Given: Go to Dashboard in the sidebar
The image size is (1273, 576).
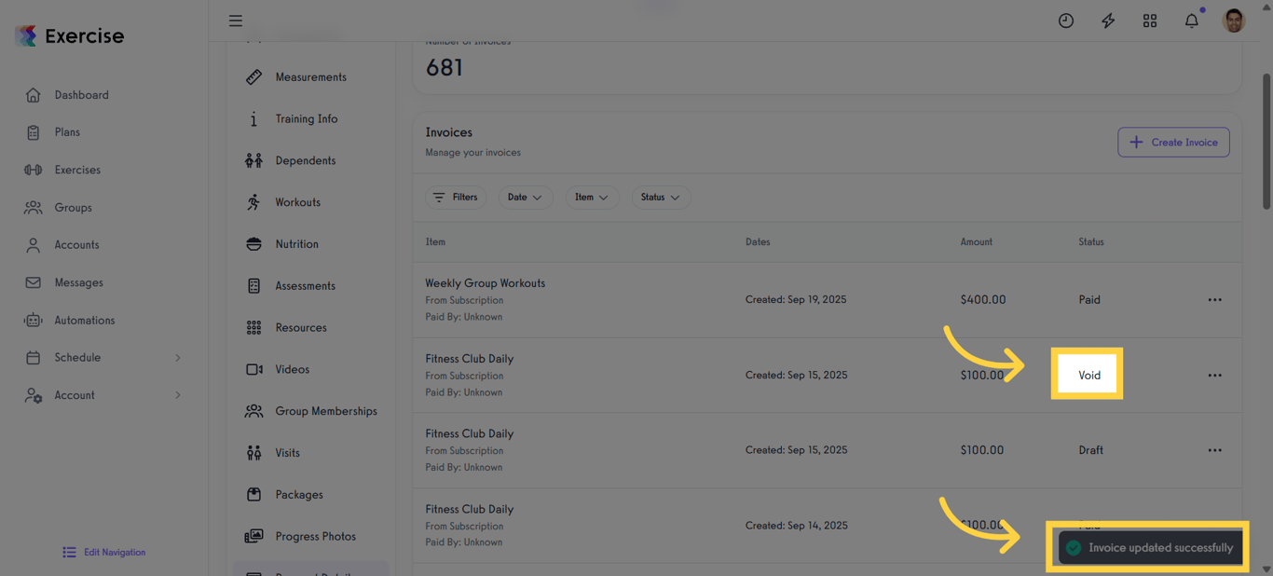Looking at the screenshot, I should click(x=81, y=95).
